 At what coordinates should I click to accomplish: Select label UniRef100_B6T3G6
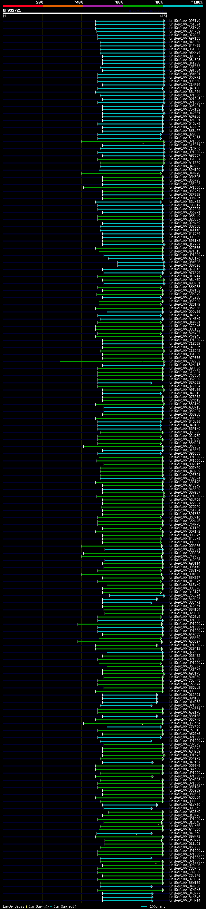click(x=184, y=49)
